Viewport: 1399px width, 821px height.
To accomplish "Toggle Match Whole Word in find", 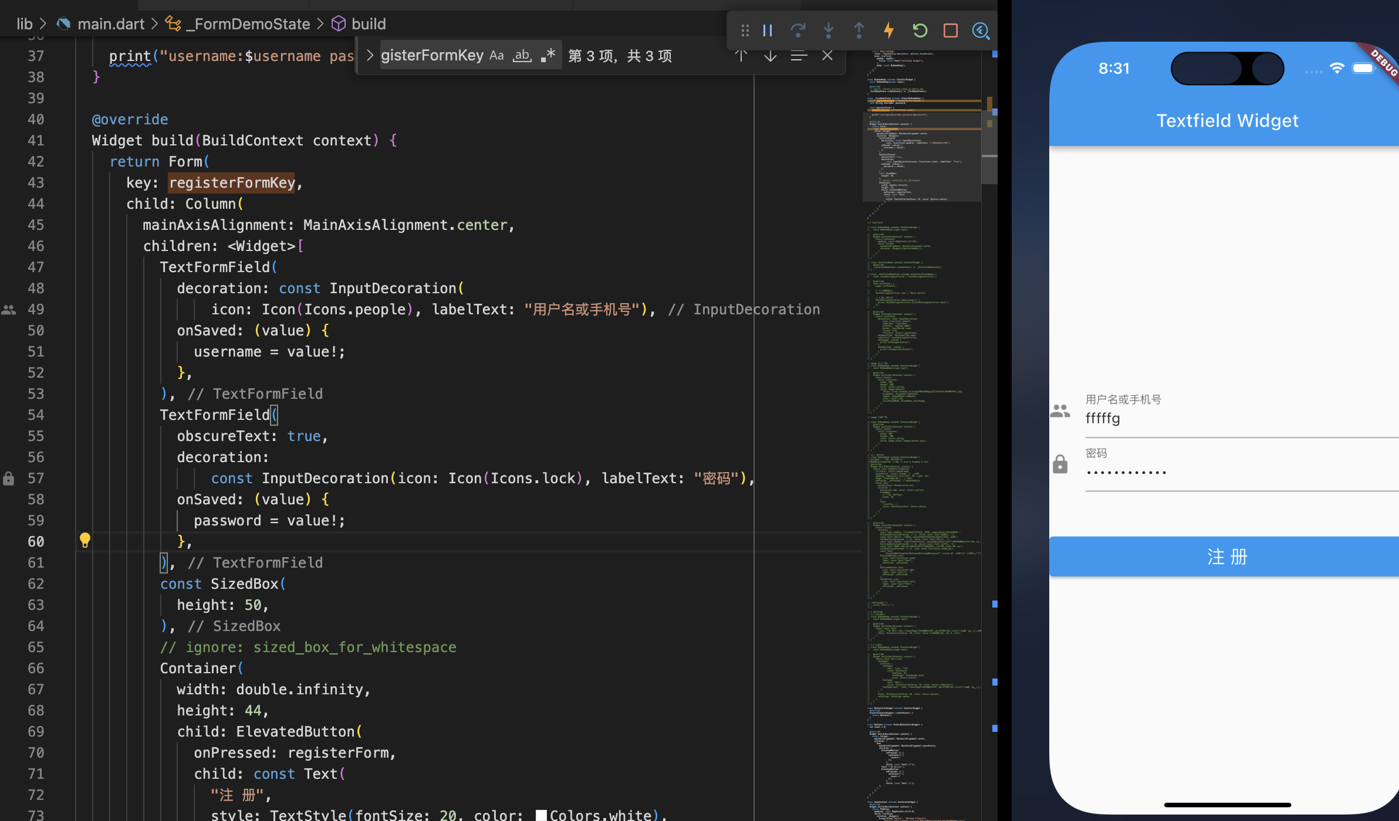I will tap(522, 56).
